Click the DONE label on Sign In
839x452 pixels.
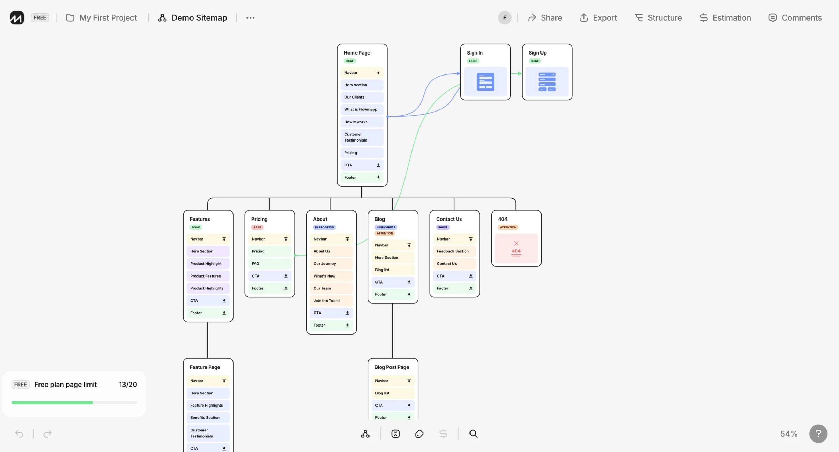tap(473, 61)
